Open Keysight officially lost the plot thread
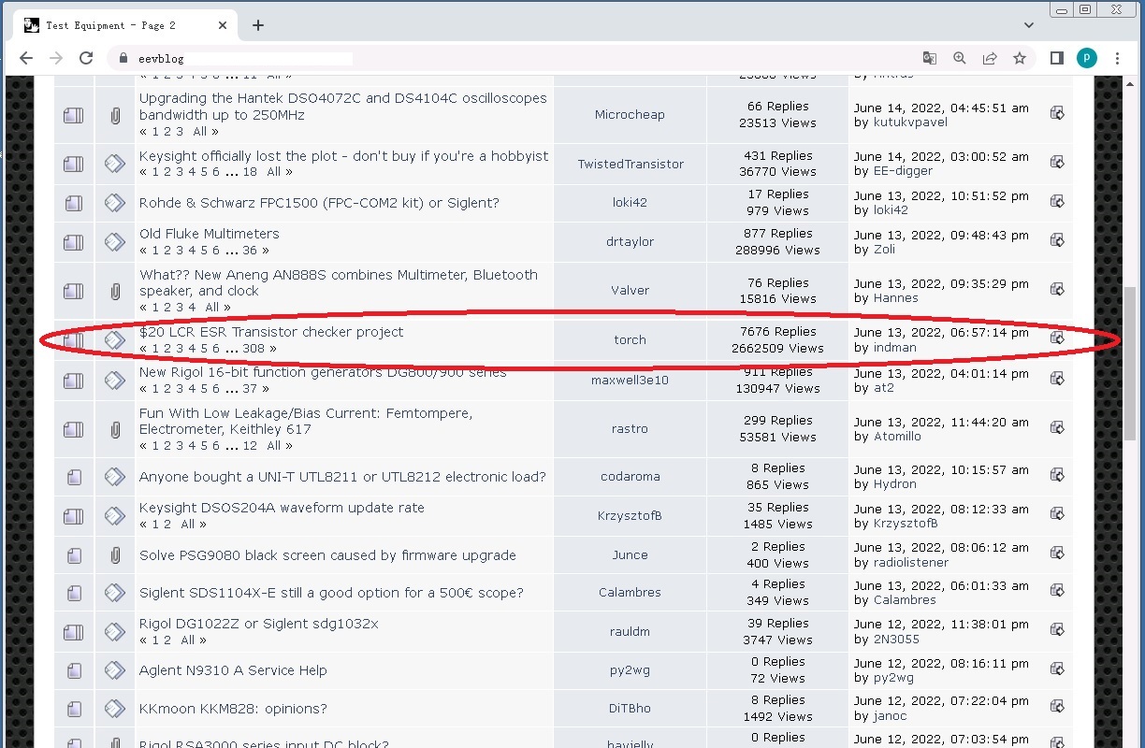 [x=344, y=156]
